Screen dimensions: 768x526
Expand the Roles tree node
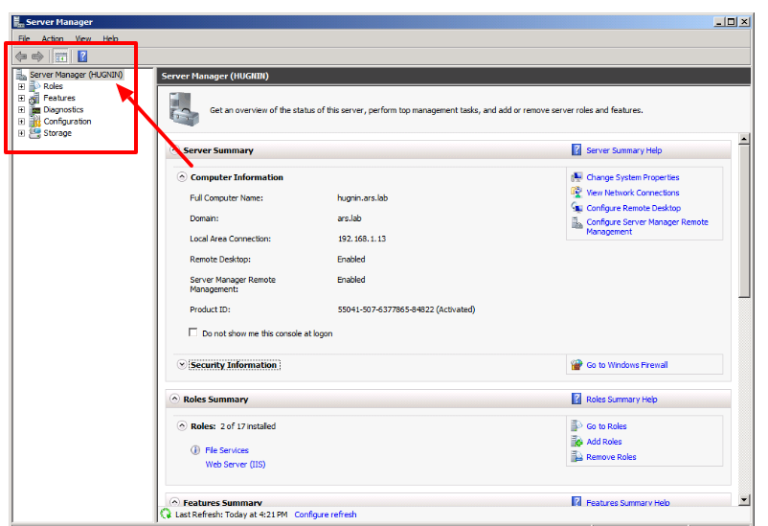22,86
